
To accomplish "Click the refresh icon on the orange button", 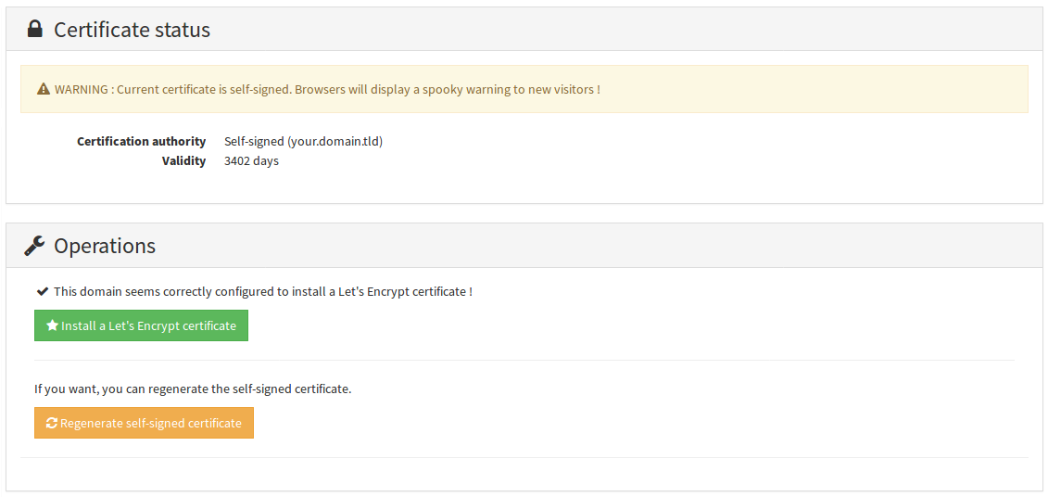I will tap(52, 424).
